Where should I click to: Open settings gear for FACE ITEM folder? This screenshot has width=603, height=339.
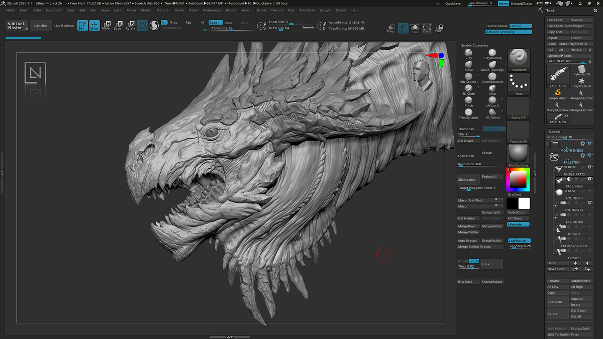583,156
